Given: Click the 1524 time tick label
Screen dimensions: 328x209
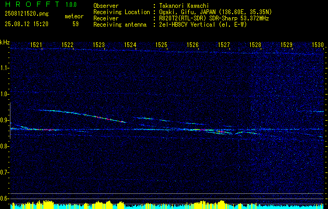Looking at the screenshot, I should click(130, 44).
